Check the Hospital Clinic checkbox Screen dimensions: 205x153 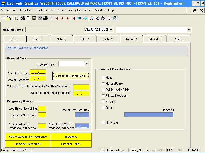point(103,84)
